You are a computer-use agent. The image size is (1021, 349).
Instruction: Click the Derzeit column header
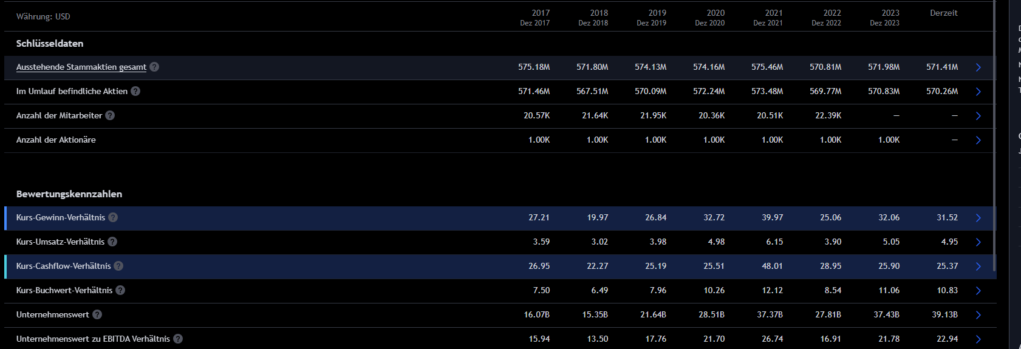[x=943, y=13]
